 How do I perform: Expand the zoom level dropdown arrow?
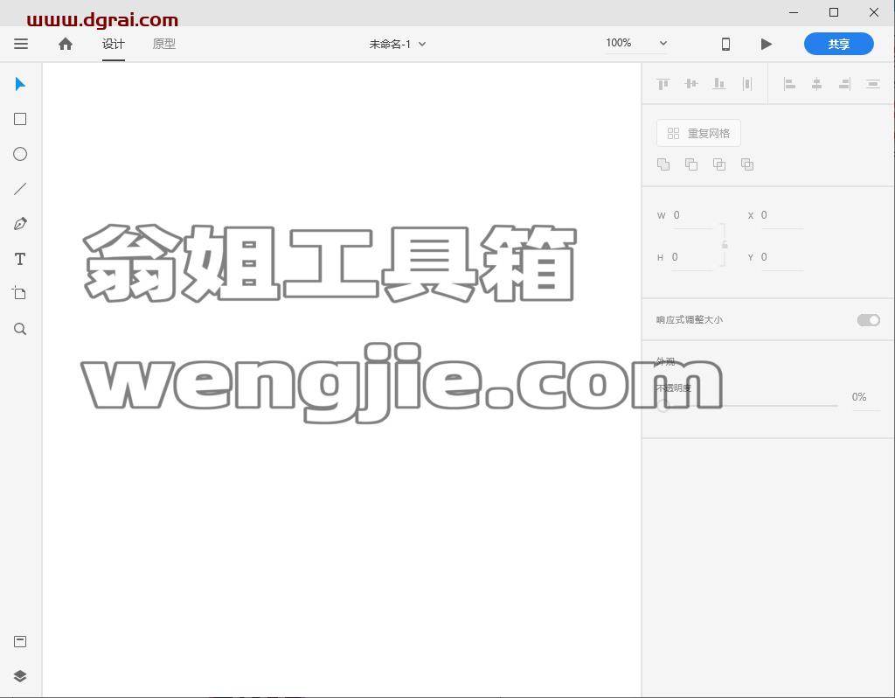(663, 43)
